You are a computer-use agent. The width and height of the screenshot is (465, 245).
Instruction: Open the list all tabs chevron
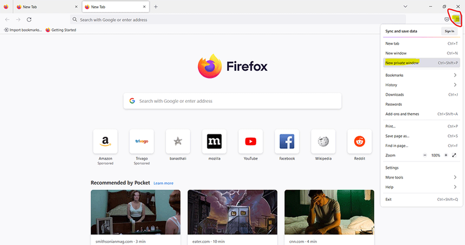coord(405,7)
